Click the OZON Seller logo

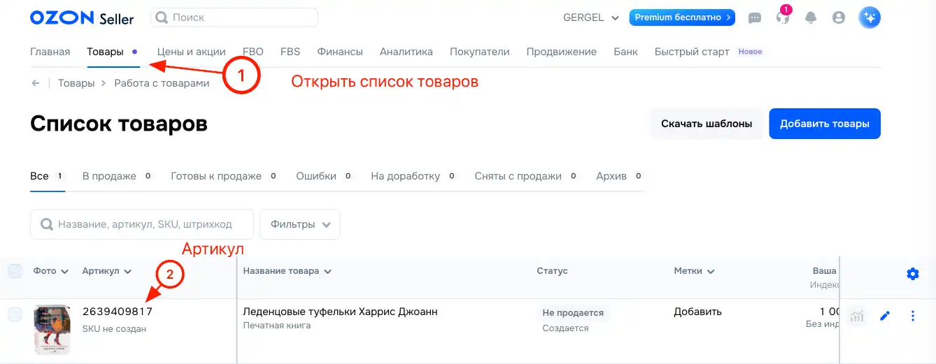[x=82, y=18]
